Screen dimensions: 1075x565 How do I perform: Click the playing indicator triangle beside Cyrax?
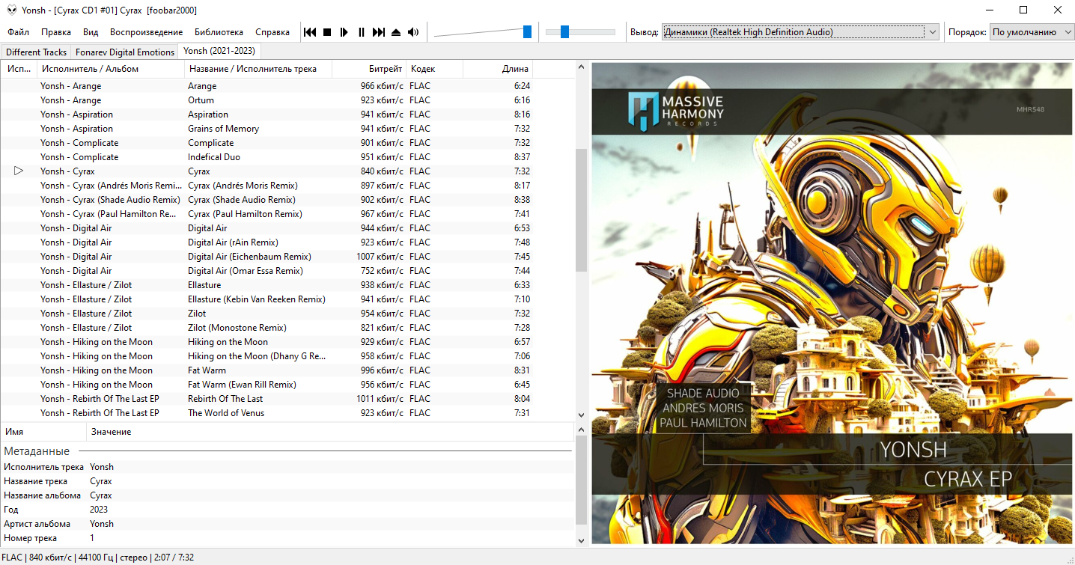click(x=19, y=171)
